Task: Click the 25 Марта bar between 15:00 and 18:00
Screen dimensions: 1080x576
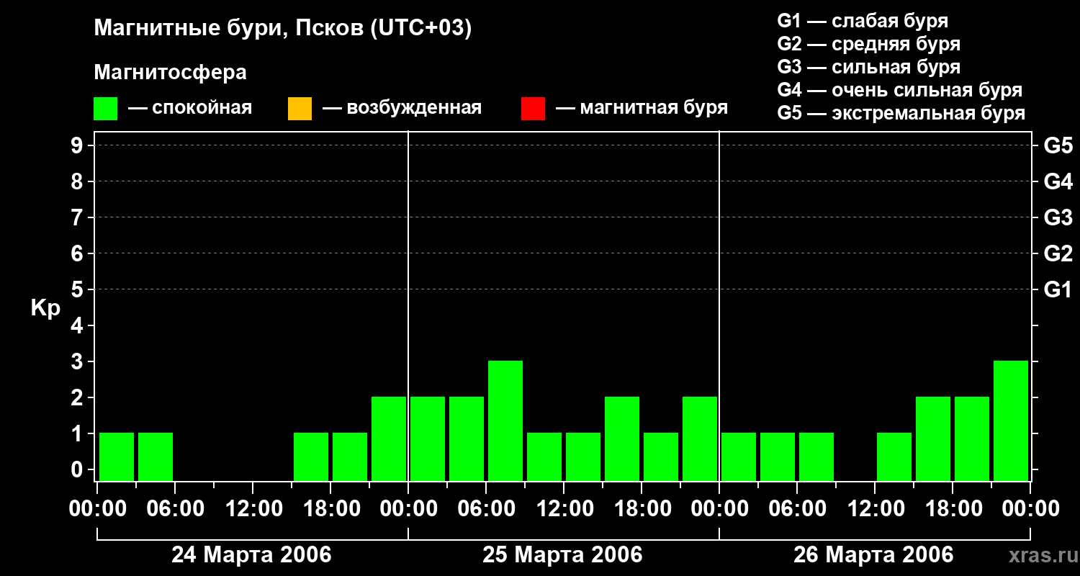Action: click(x=622, y=438)
